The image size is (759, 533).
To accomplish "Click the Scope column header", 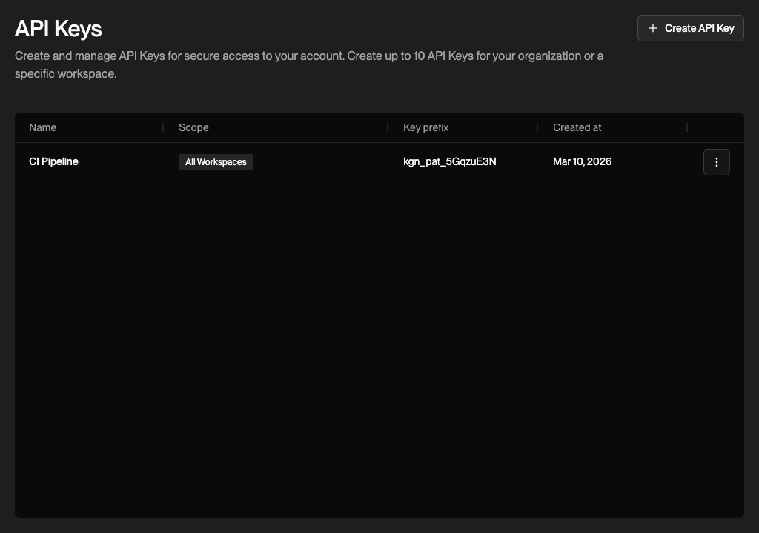I will (x=193, y=127).
